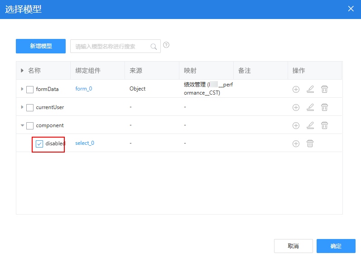Viewport: 361px width, 258px height.
Task: Click the 操作 column header
Action: [315, 71]
